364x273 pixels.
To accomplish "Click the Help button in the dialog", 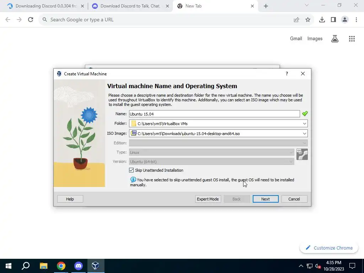I will [x=70, y=199].
